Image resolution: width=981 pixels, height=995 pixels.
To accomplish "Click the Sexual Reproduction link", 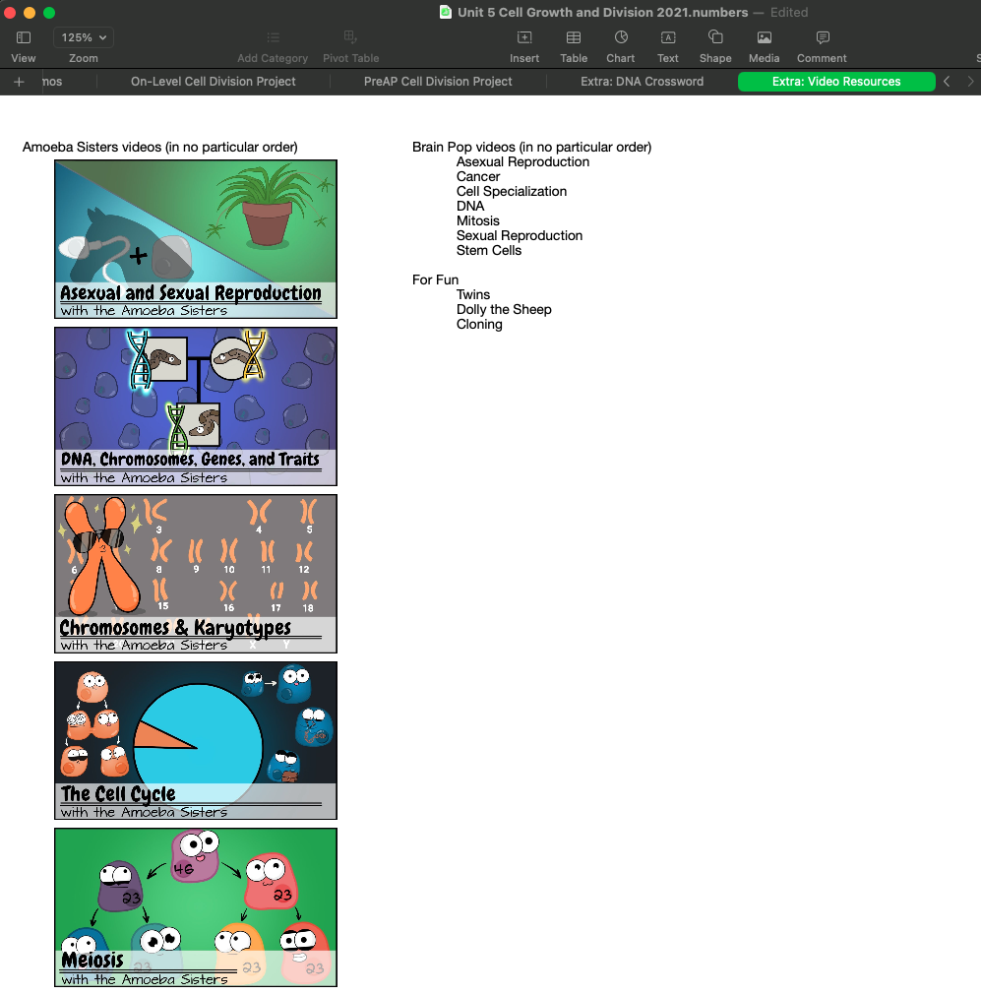I will [x=520, y=236].
